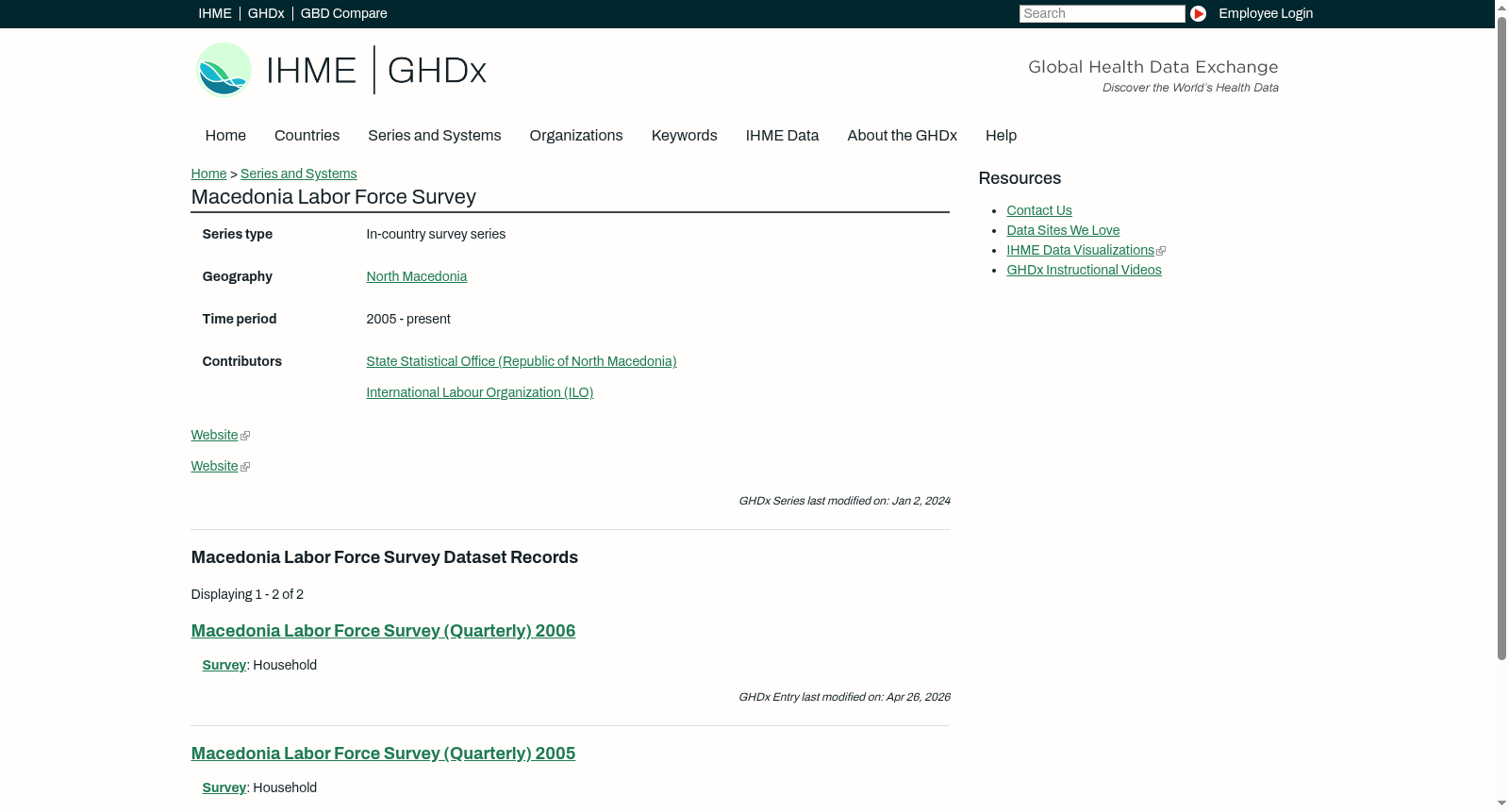Click the external-link icon beside the first Website link

pos(245,436)
